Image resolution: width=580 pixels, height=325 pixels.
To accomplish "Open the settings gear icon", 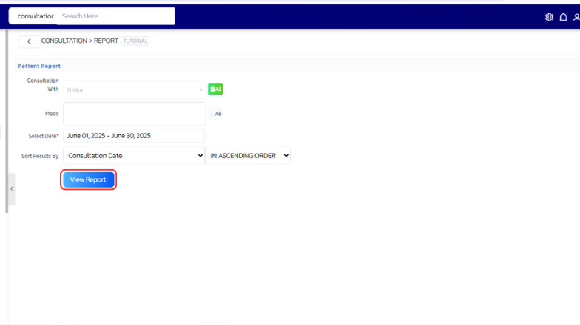I will [549, 17].
